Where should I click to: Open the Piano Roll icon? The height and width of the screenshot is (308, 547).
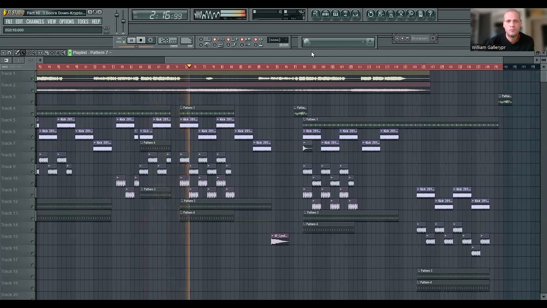tap(335, 15)
